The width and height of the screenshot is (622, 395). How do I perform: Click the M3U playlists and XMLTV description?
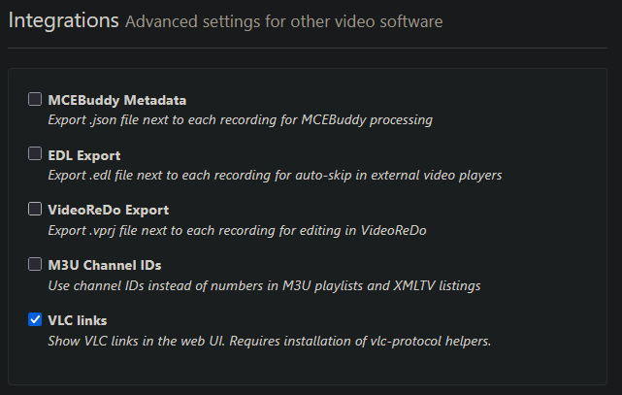click(x=264, y=286)
